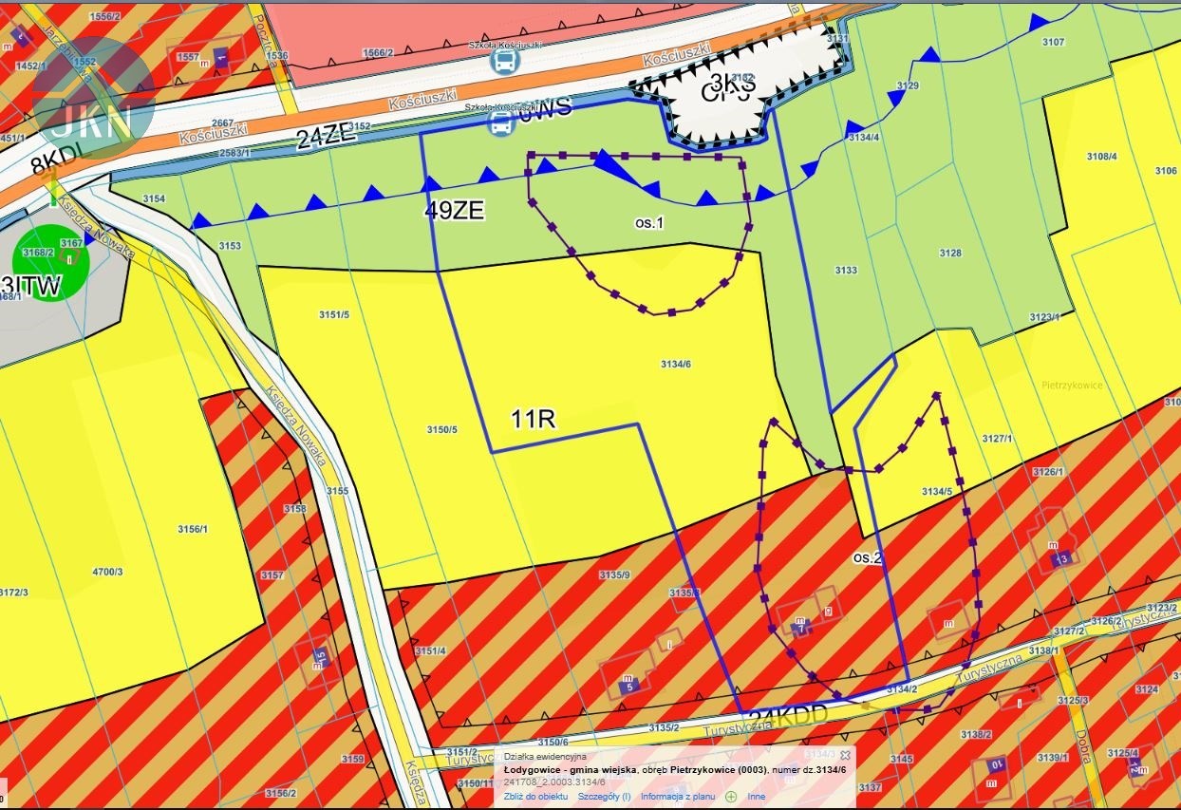Click building number 7 marker
This screenshot has height=810, width=1181.
click(800, 627)
